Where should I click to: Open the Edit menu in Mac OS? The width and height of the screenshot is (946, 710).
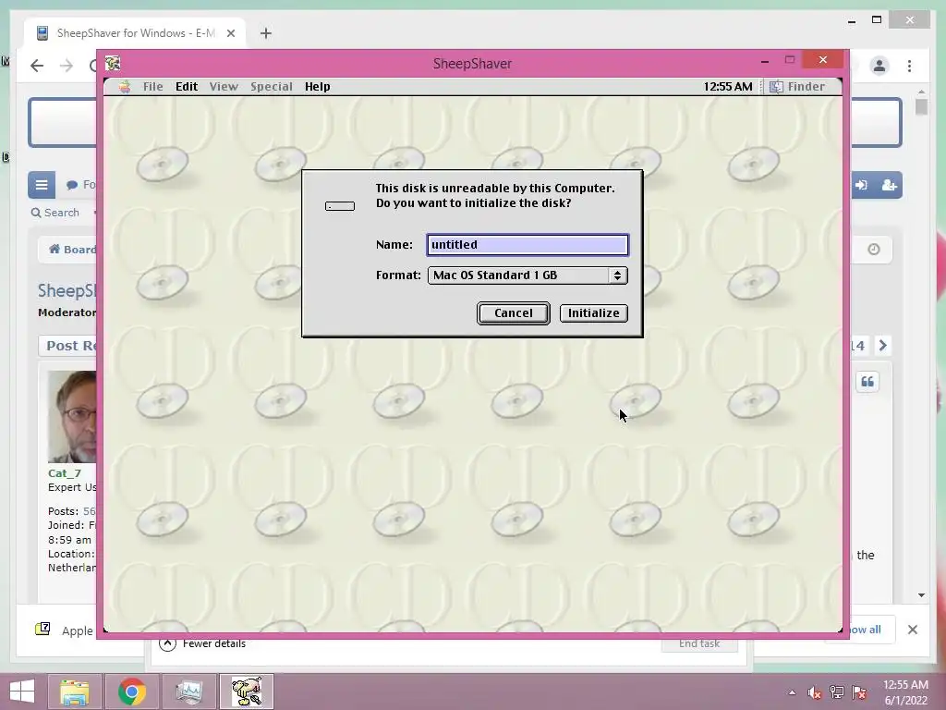[187, 86]
